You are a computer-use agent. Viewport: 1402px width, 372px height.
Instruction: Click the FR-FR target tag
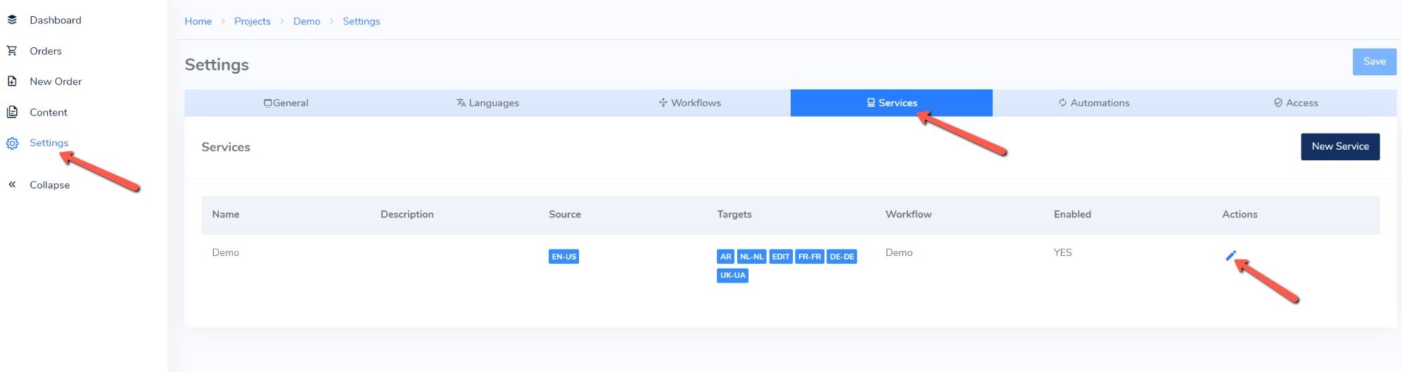tap(810, 257)
